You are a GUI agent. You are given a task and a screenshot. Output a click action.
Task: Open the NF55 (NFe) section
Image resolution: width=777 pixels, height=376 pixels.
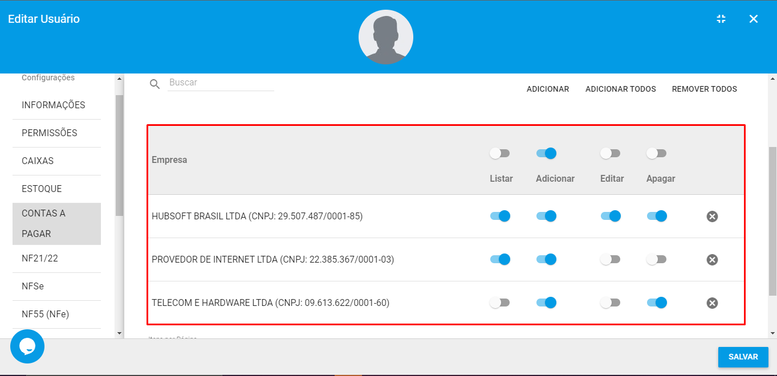tap(56, 314)
